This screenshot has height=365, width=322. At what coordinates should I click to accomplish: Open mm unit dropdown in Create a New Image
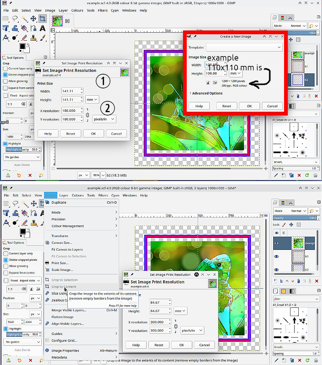coord(235,73)
